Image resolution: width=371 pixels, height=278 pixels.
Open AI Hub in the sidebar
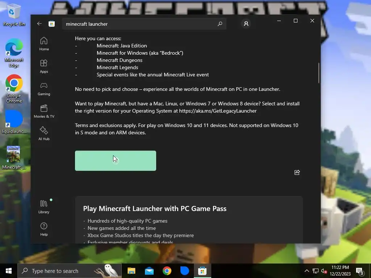[x=44, y=134]
